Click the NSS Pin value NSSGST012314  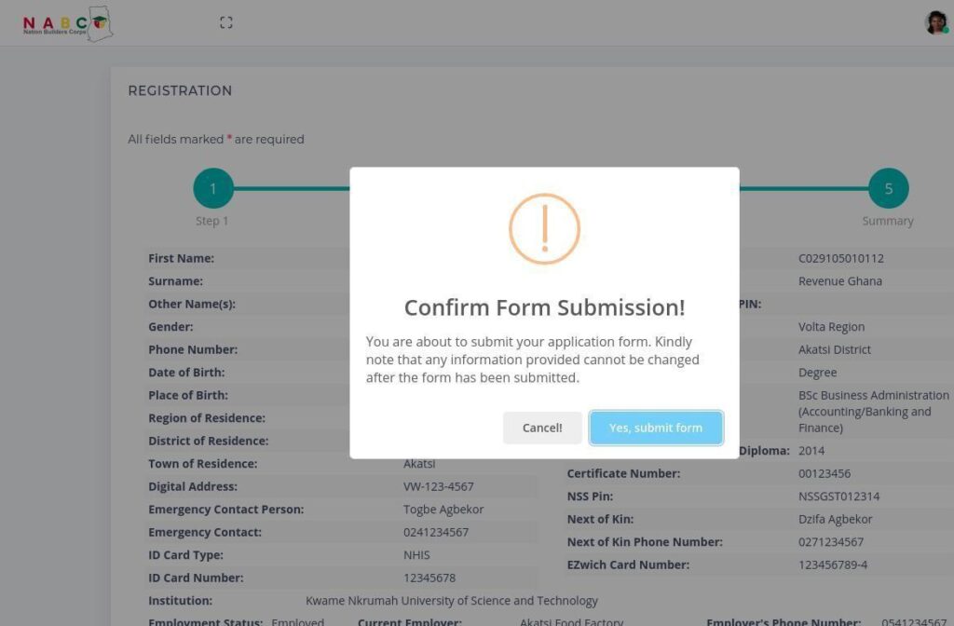pos(838,497)
